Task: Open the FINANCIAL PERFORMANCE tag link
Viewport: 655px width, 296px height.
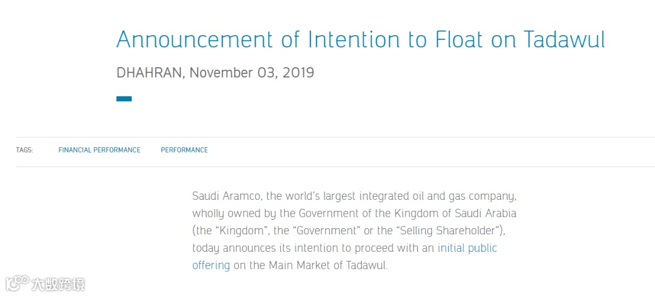Action: coord(99,150)
